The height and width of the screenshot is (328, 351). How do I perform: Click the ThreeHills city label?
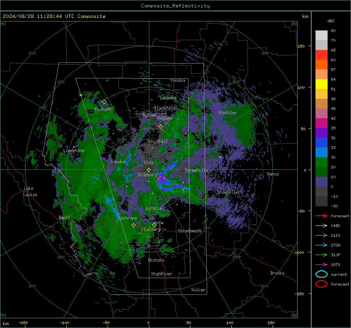click(x=196, y=170)
